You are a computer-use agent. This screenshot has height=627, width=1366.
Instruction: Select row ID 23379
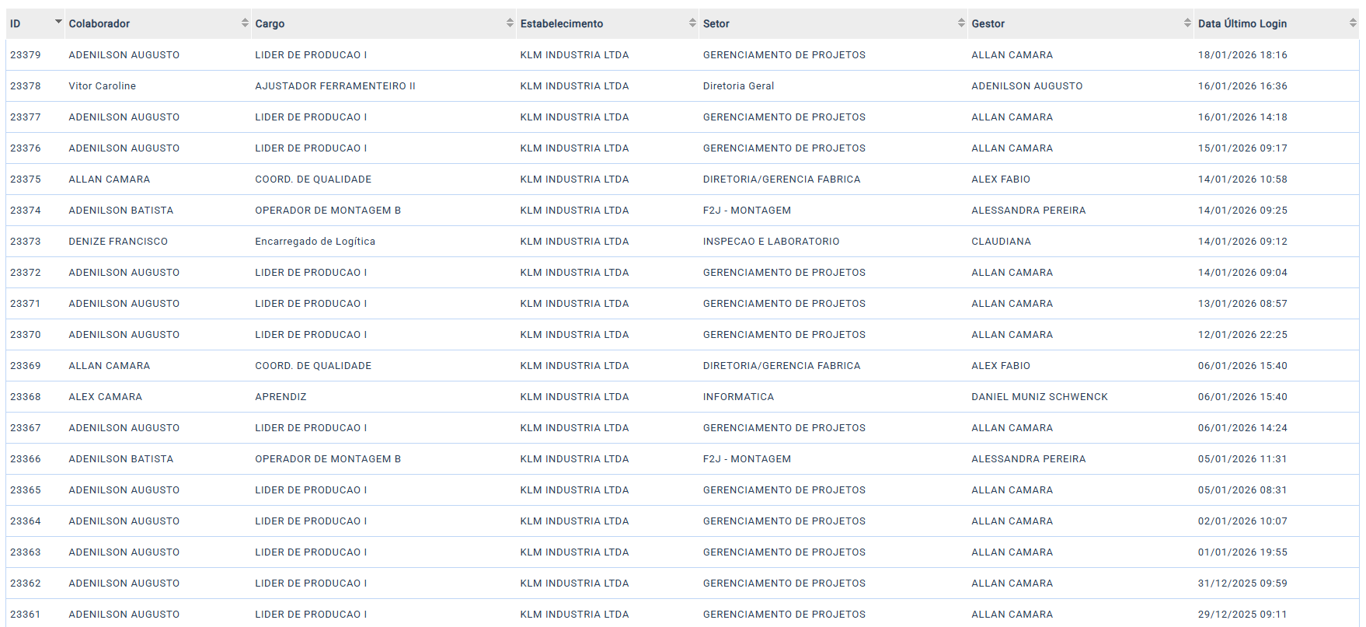[x=26, y=55]
